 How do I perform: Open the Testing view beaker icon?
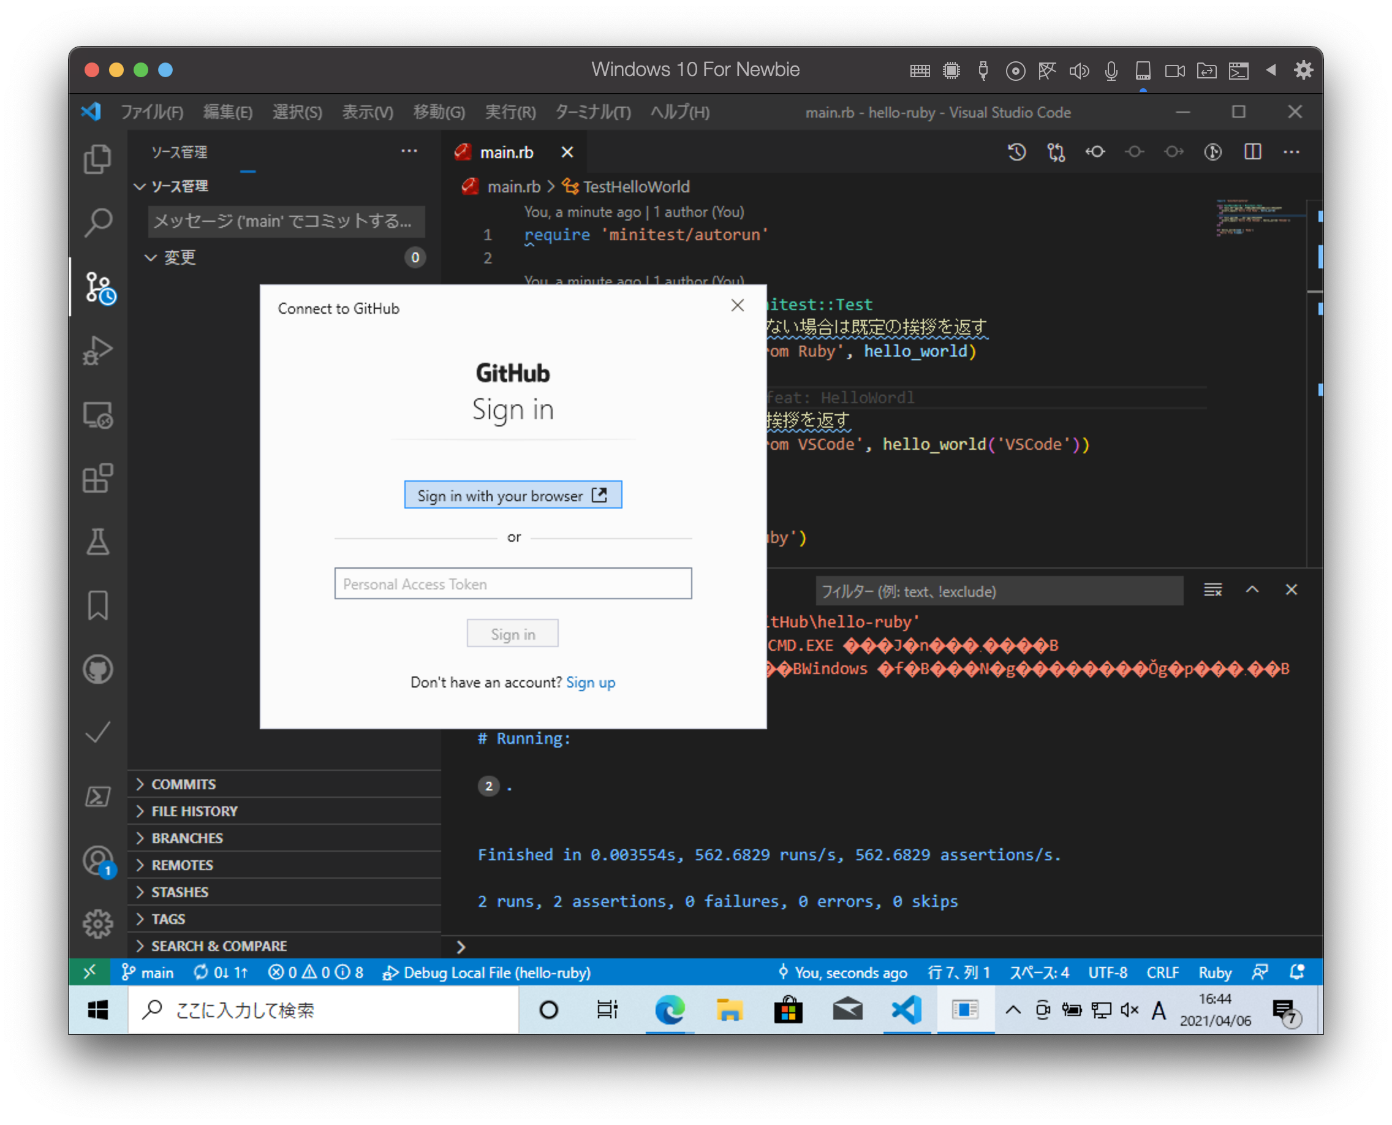point(98,542)
